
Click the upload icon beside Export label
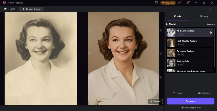[x=174, y=93]
